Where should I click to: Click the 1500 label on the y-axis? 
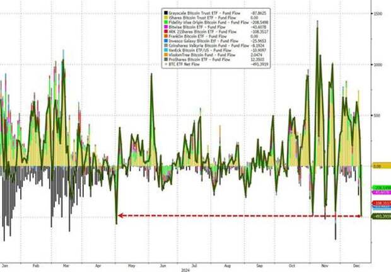click(379, 13)
